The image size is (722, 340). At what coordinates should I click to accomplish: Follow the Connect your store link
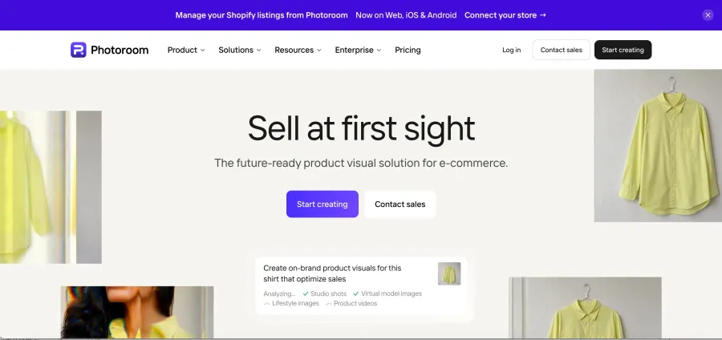pyautogui.click(x=505, y=15)
